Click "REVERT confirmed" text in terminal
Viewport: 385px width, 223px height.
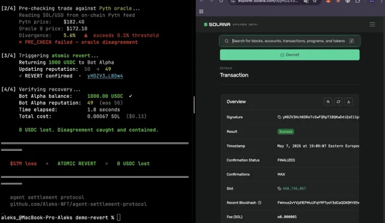pos(48,76)
